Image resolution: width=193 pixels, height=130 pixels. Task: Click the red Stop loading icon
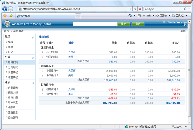pos(140,9)
